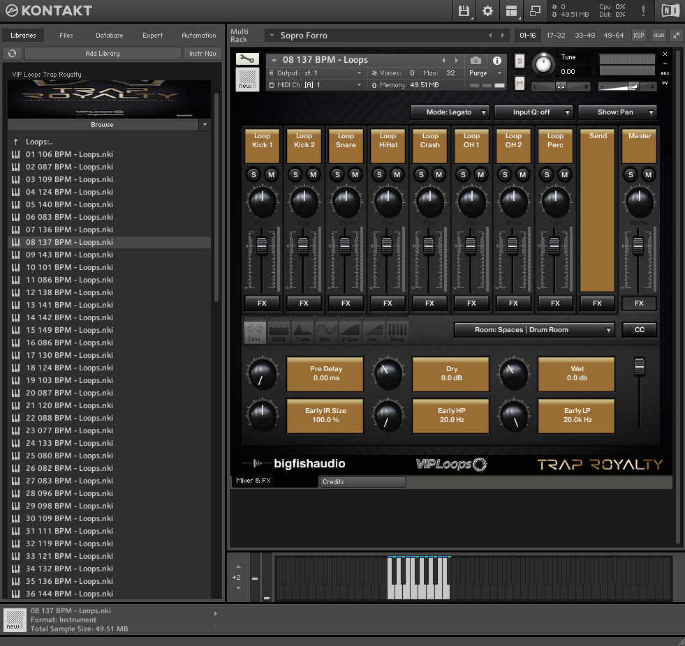Click the NI logo icon
The width and height of the screenshot is (685, 646).
(x=670, y=10)
